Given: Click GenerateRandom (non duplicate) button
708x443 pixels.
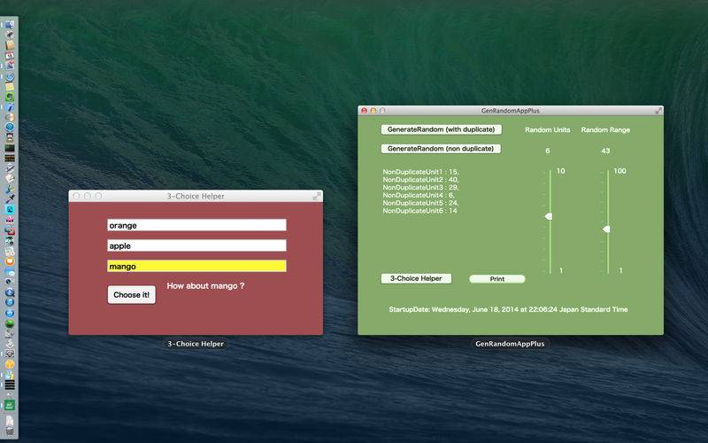Looking at the screenshot, I should pos(441,148).
